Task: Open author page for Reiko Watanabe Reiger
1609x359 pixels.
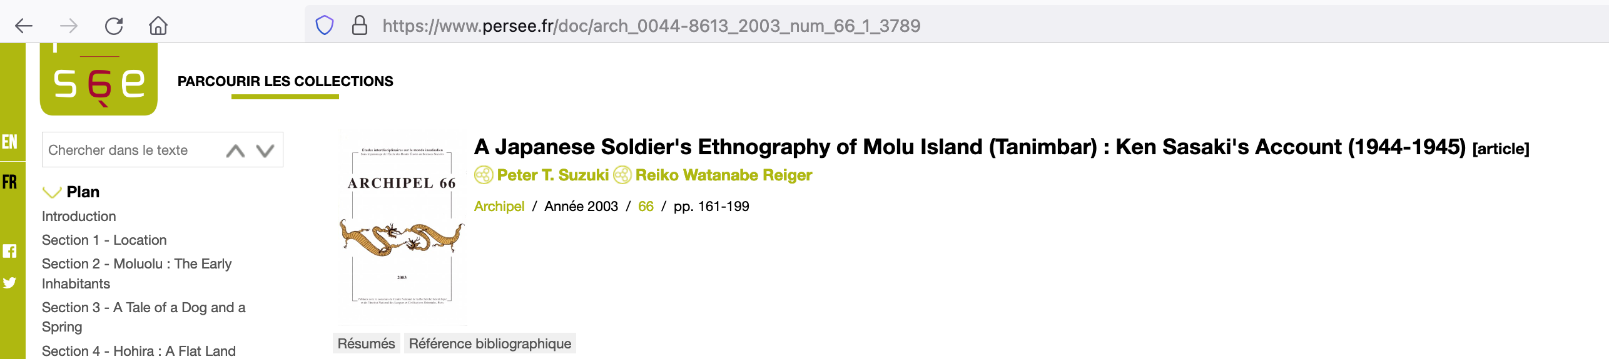Action: (723, 175)
